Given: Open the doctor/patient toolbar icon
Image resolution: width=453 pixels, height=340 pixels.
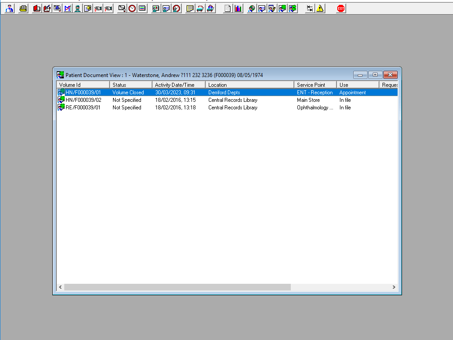Looking at the screenshot, I should 10,8.
